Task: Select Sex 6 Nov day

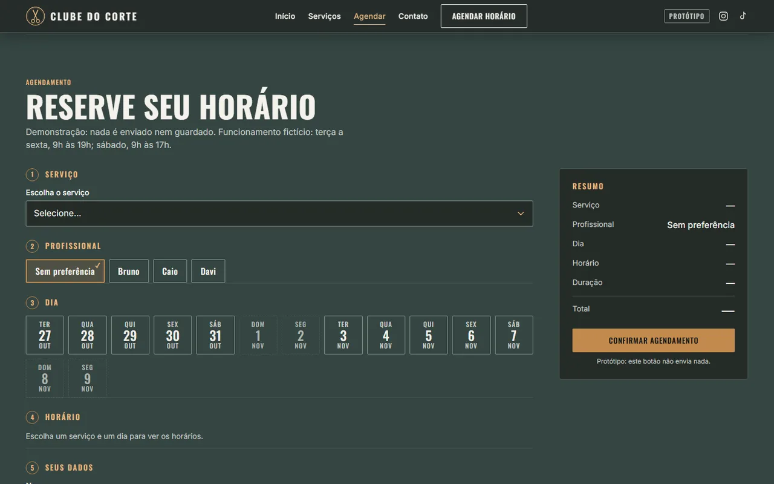Action: pos(471,335)
